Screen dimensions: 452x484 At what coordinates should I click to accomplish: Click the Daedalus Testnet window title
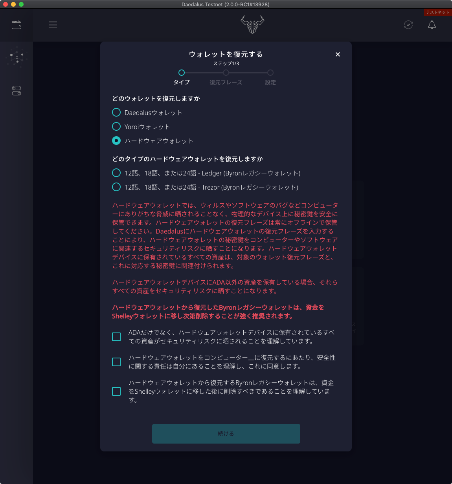click(x=226, y=4)
